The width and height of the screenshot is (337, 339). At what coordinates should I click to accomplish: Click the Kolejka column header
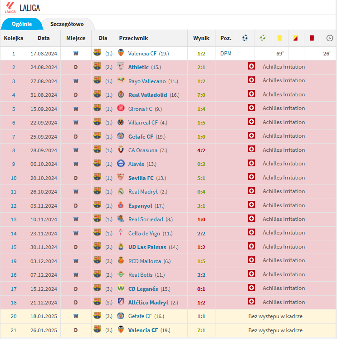14,38
